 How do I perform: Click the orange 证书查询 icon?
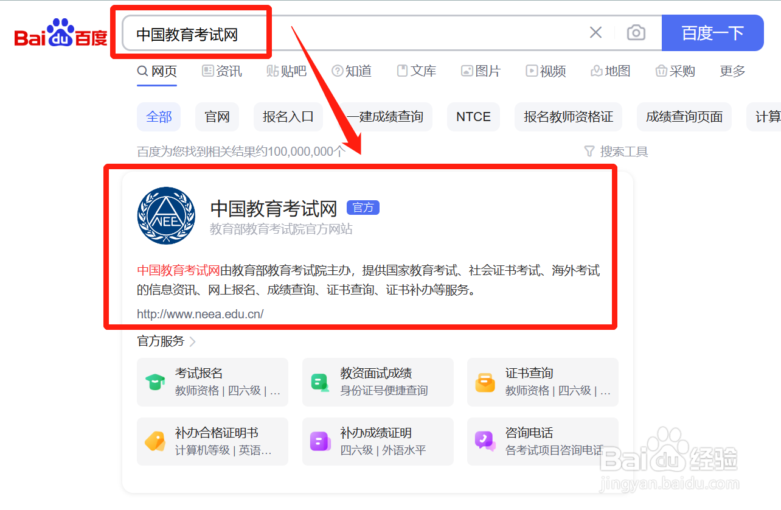(485, 382)
